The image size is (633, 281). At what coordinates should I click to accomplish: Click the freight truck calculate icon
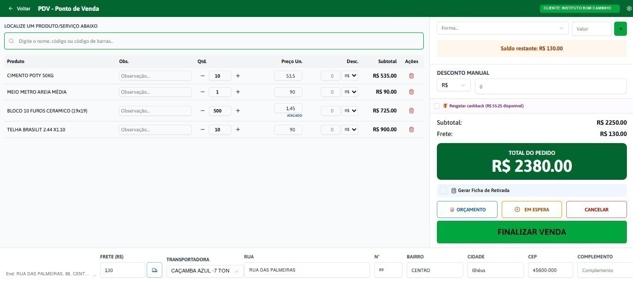[x=154, y=270]
